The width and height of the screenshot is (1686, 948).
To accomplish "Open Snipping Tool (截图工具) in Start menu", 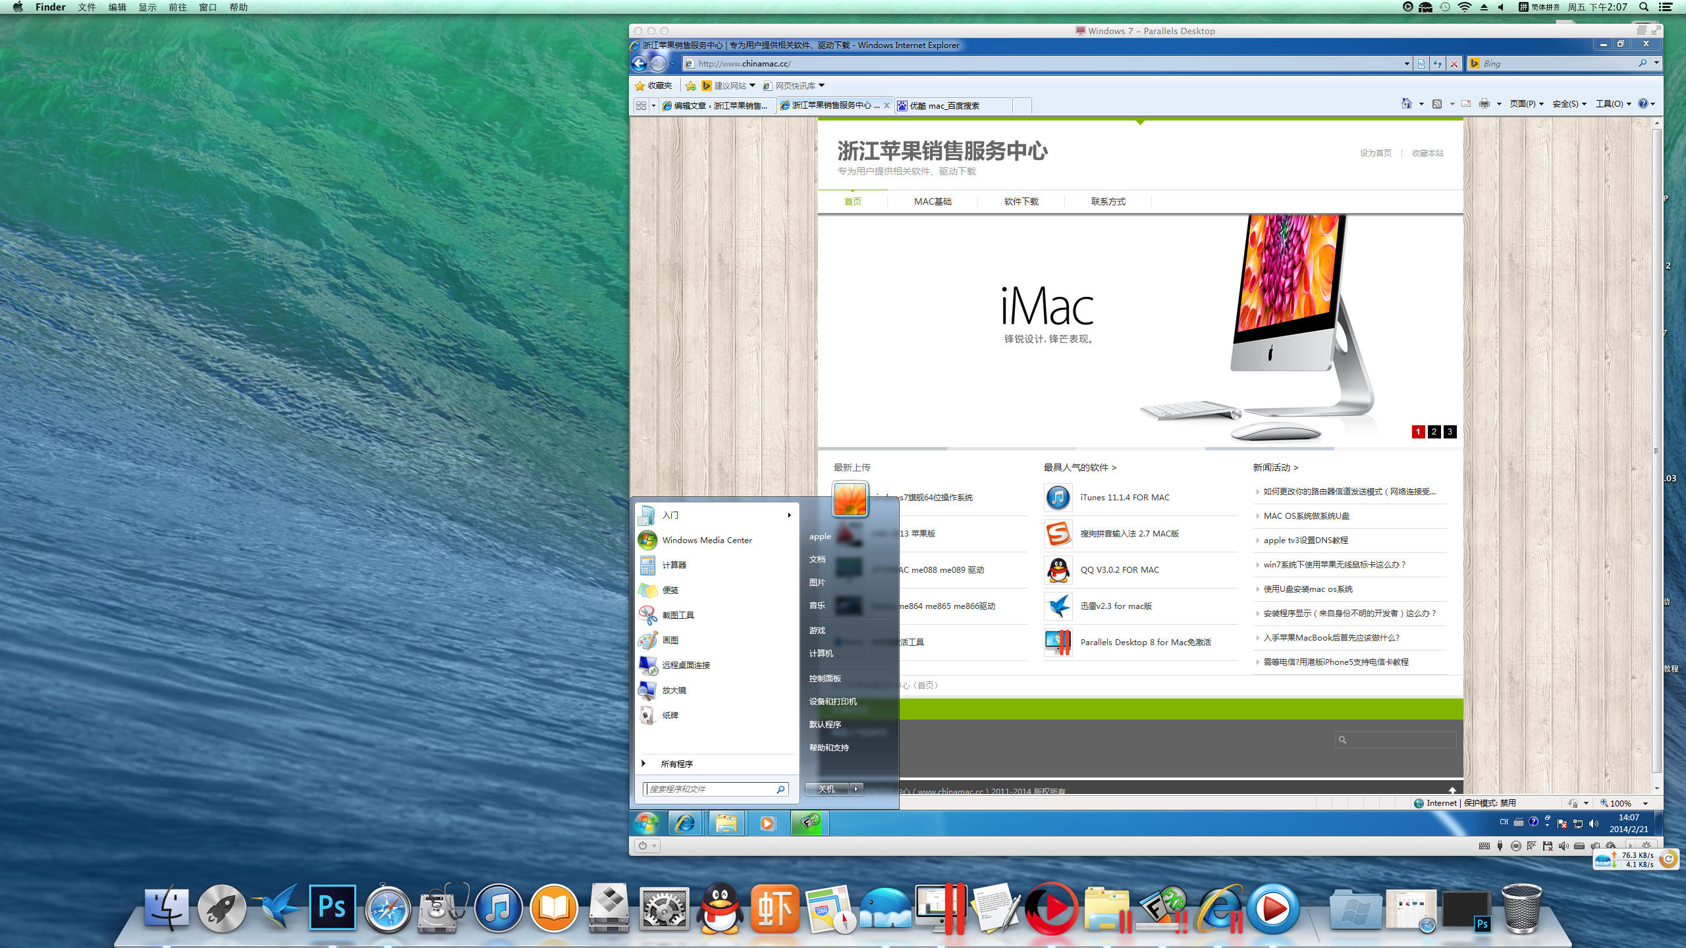I will pyautogui.click(x=678, y=615).
